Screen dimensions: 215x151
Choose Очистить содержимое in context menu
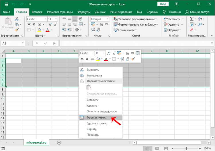click(101, 111)
